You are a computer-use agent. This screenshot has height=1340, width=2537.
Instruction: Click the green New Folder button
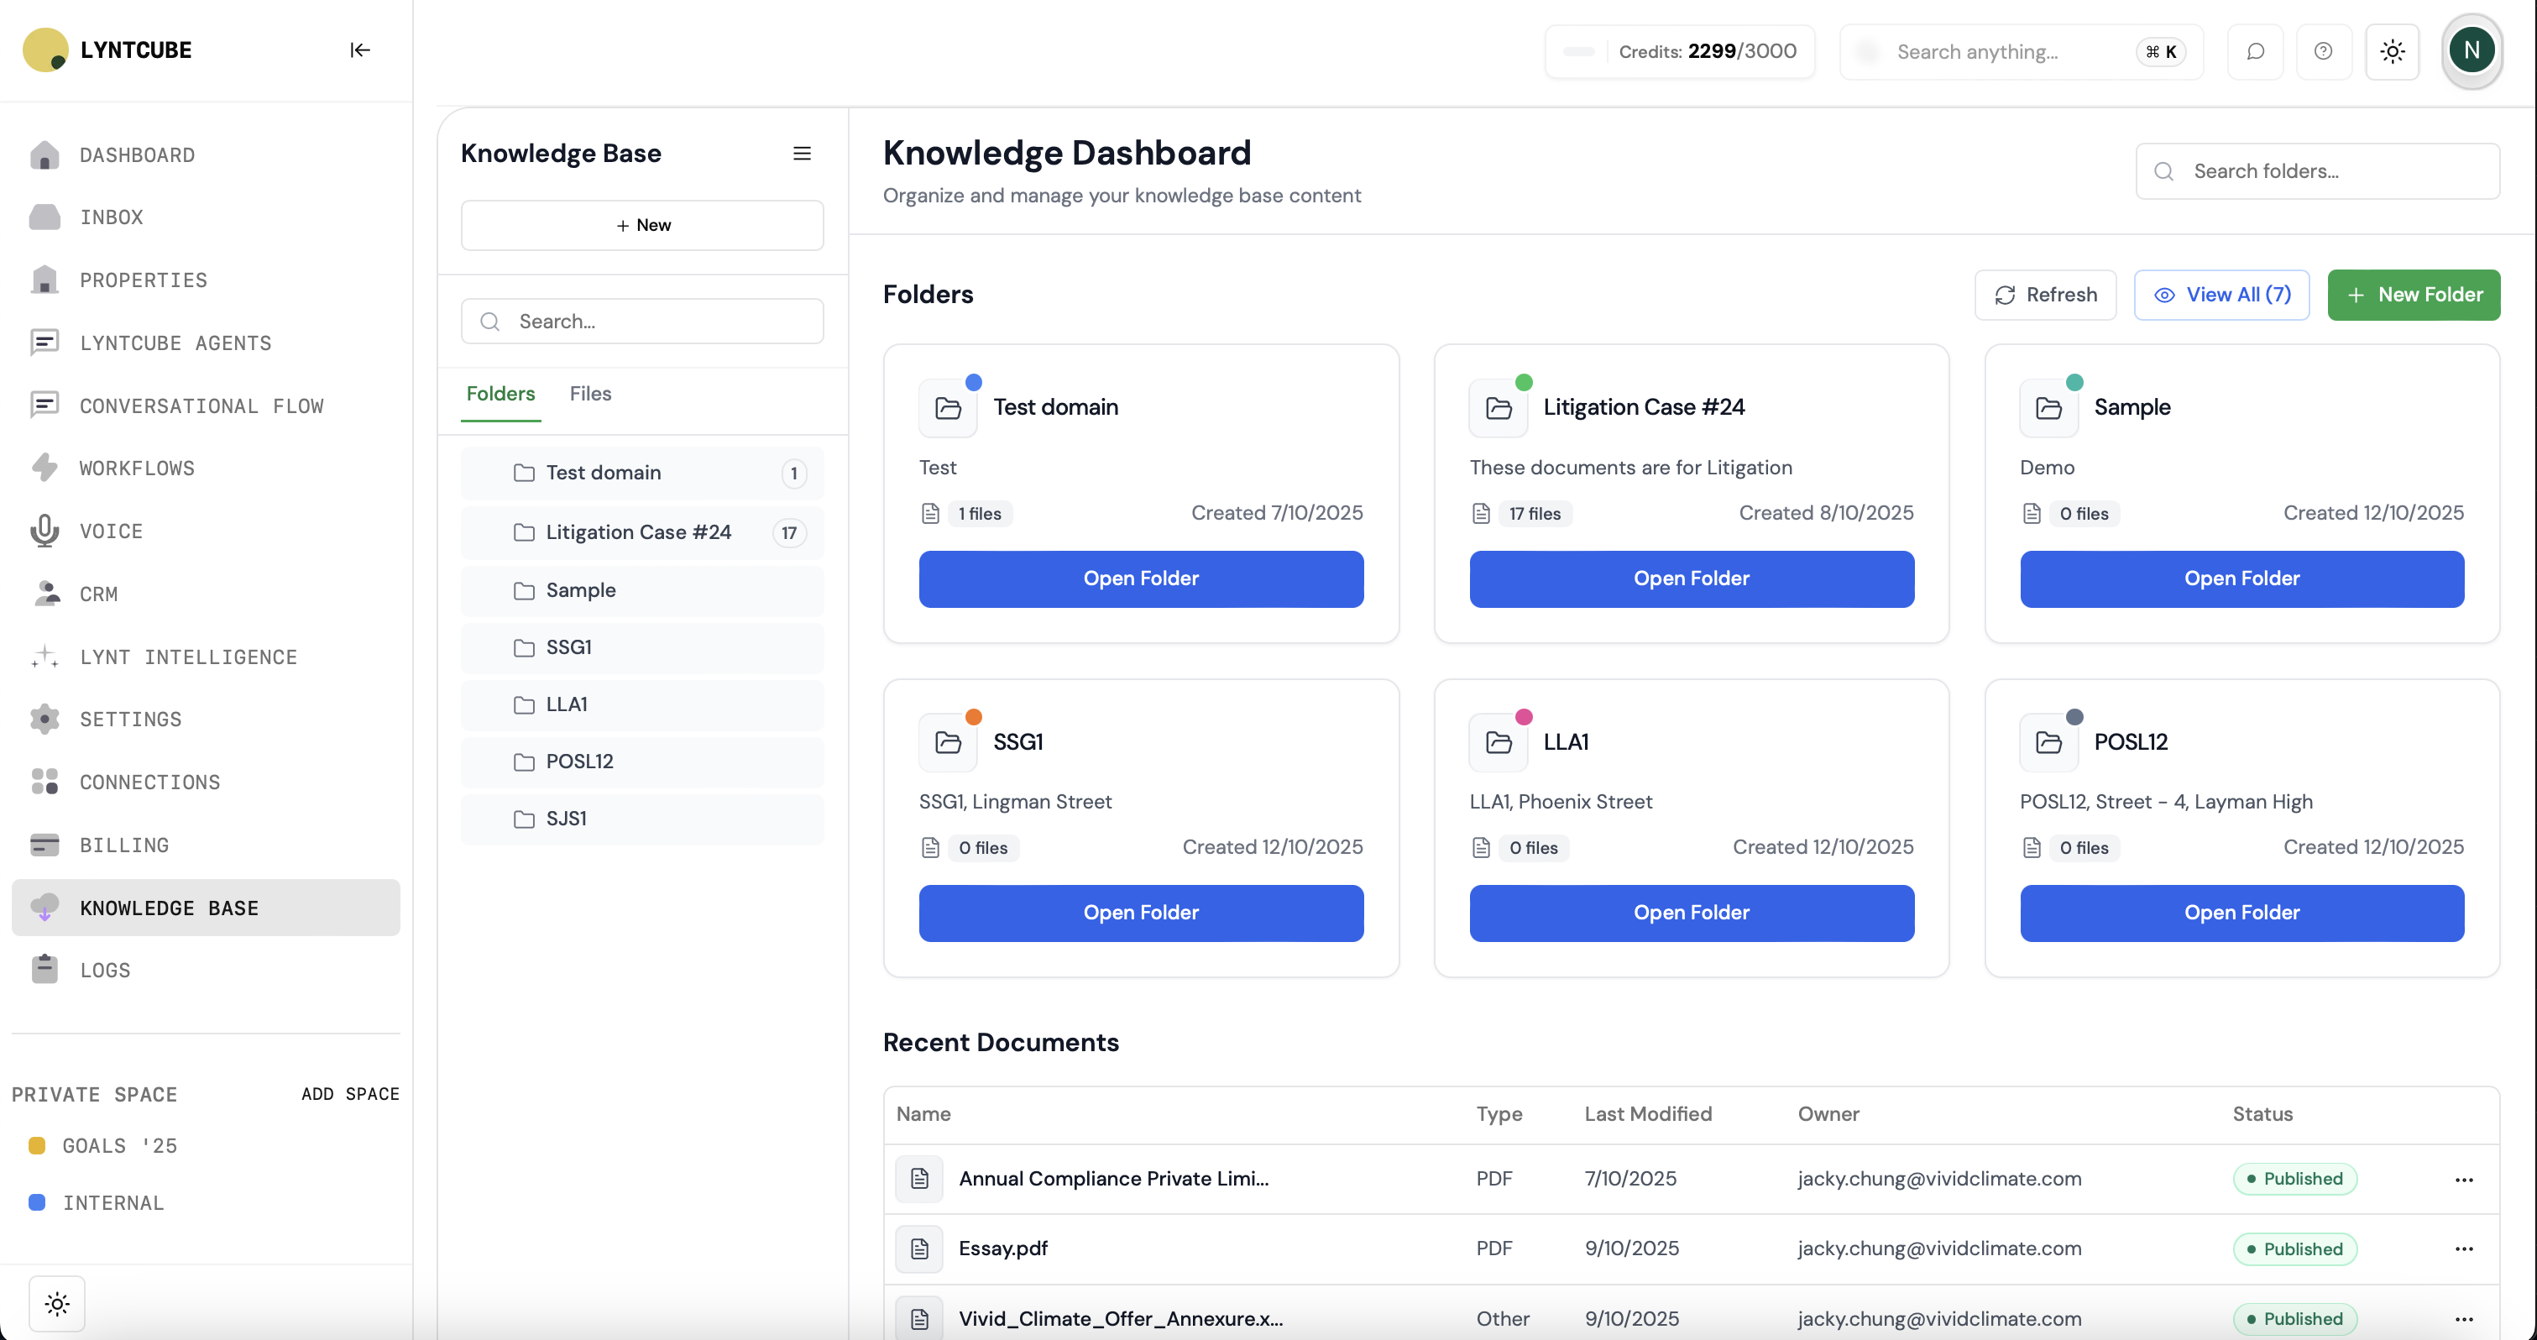tap(2413, 295)
